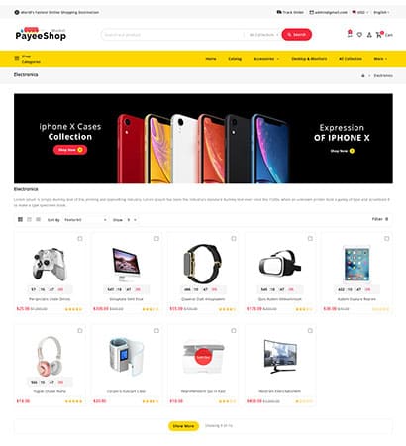
Task: Open the shopping cart icon
Action: 379,35
